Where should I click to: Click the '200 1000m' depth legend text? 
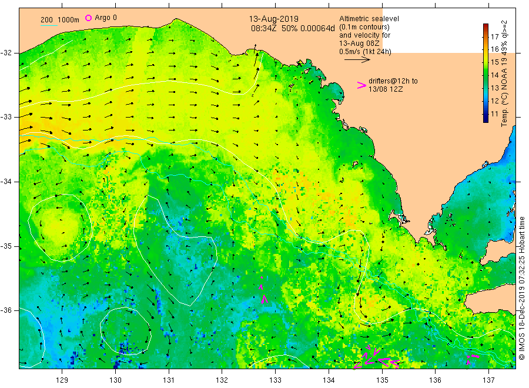tap(60, 20)
